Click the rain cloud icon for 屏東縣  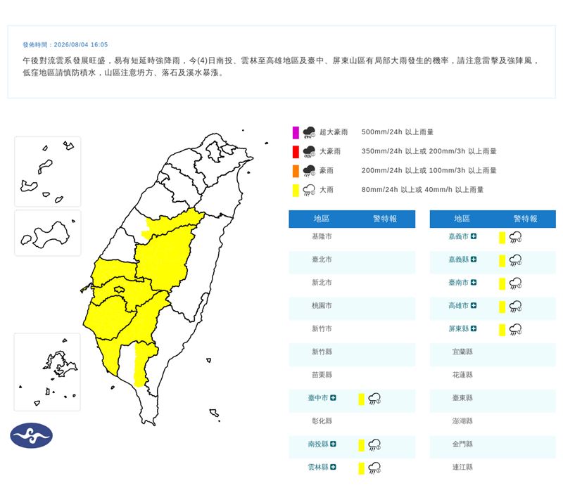pos(516,329)
